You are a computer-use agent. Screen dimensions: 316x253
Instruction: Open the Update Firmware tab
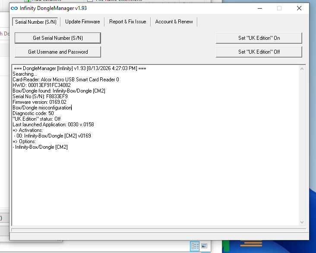(82, 22)
